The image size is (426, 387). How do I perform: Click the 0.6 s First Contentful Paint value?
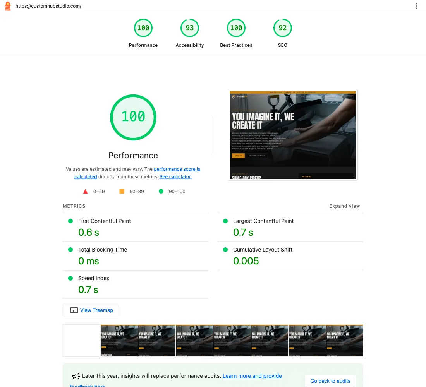click(89, 233)
